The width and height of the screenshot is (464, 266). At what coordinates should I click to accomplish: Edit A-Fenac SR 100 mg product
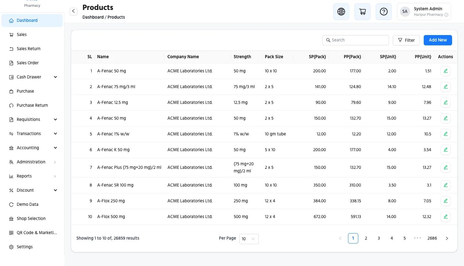[446, 185]
